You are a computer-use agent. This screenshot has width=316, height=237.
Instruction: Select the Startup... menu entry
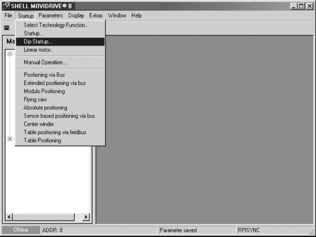click(60, 33)
